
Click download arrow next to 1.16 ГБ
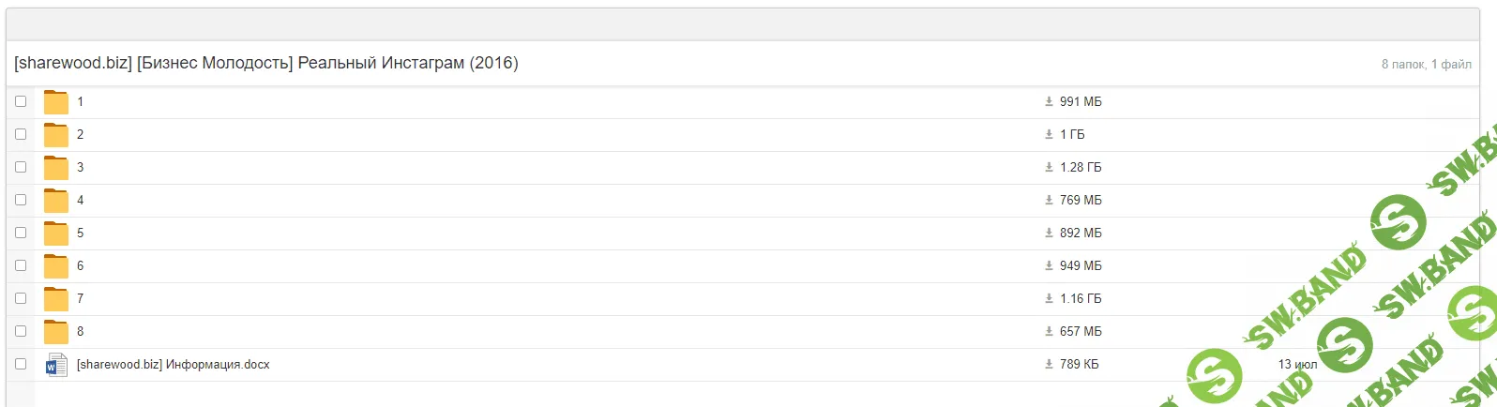coord(1049,298)
